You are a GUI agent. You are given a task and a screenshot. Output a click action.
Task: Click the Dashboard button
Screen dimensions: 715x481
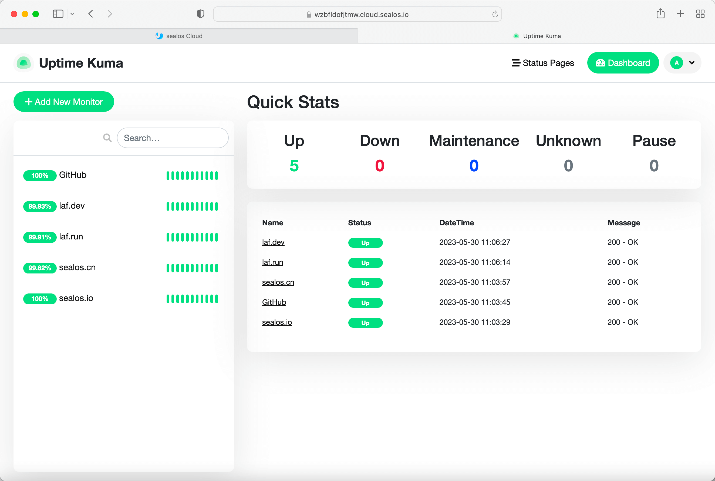[x=623, y=63]
